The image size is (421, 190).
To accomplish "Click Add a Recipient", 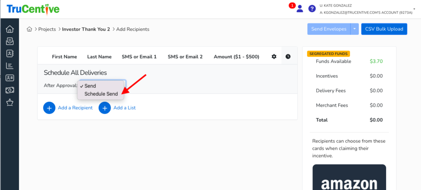I will click(68, 108).
